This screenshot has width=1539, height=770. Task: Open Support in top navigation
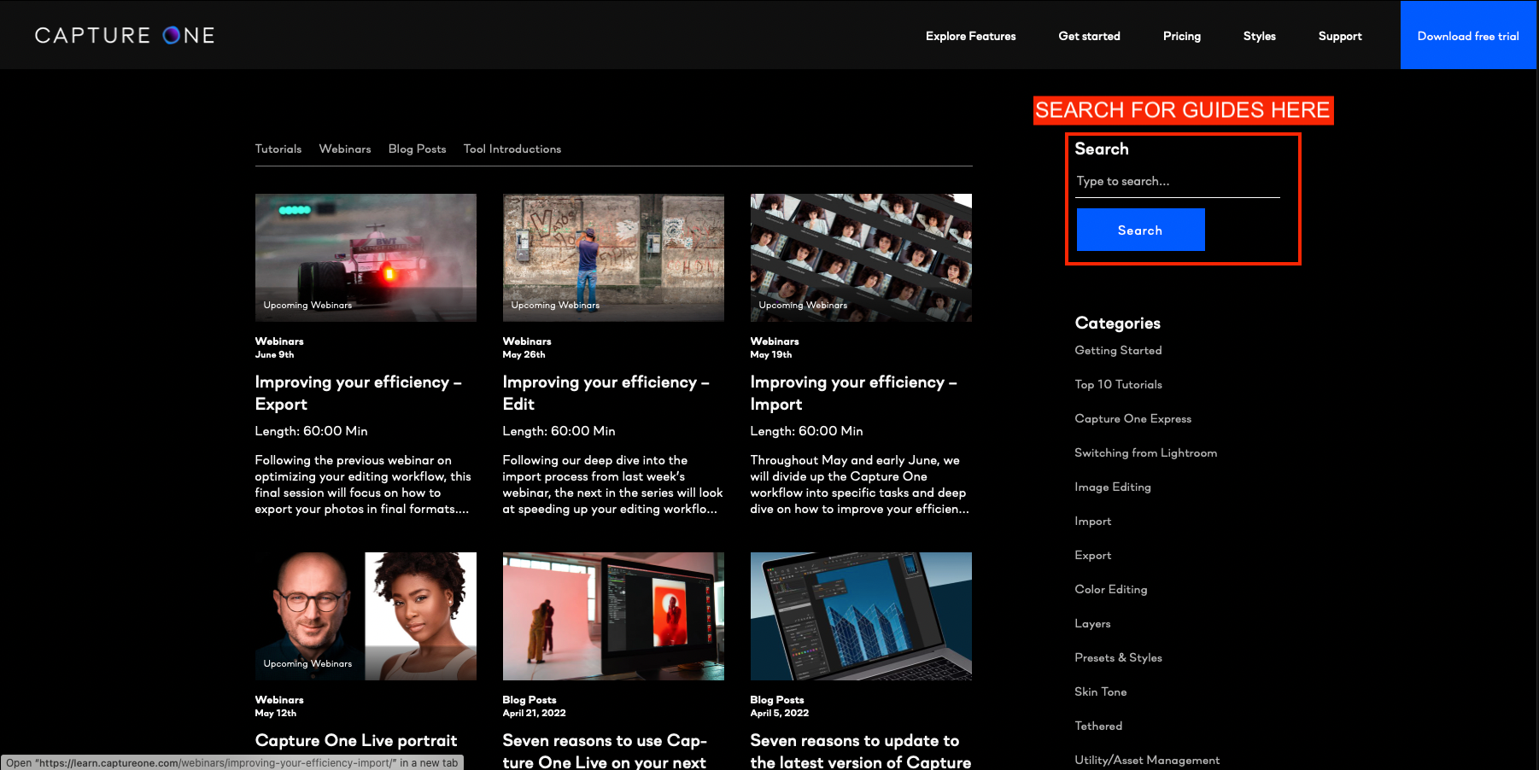click(x=1340, y=36)
